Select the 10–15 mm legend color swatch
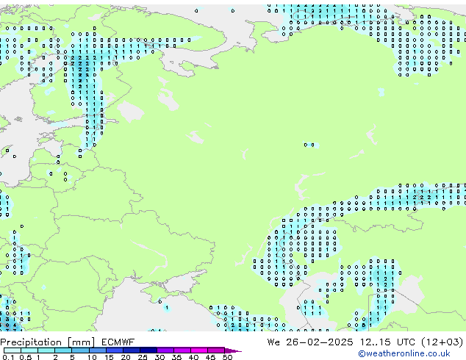Screen dimensions: 466x360 pyautogui.click(x=98, y=350)
